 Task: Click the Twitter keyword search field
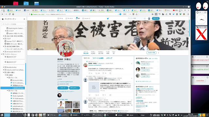coord(137,19)
